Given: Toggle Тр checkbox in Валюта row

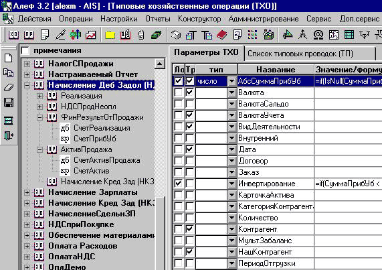Looking at the screenshot, I should pyautogui.click(x=190, y=92).
